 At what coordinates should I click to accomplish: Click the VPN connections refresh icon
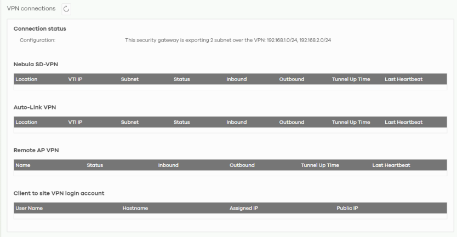66,9
